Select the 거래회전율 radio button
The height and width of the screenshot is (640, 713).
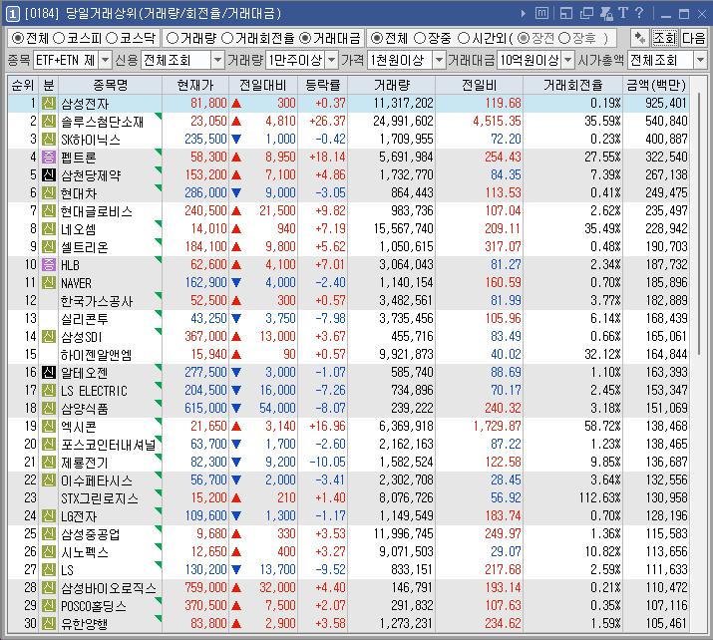(x=227, y=38)
